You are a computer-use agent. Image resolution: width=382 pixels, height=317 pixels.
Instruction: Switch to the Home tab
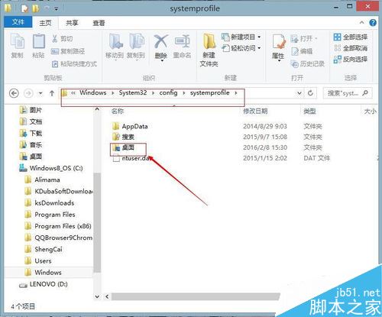[46, 23]
